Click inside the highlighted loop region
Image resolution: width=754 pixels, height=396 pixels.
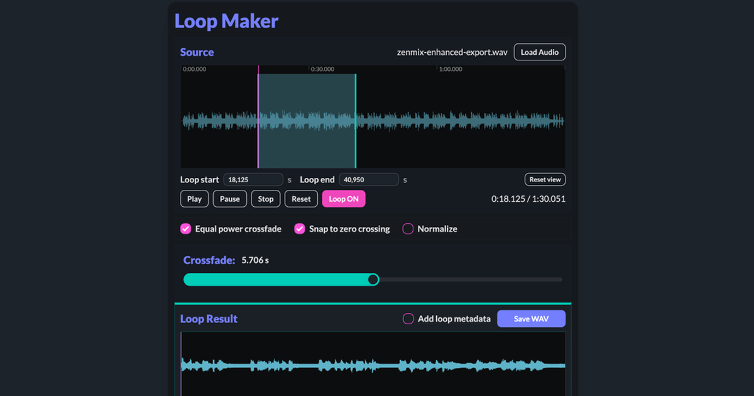307,121
